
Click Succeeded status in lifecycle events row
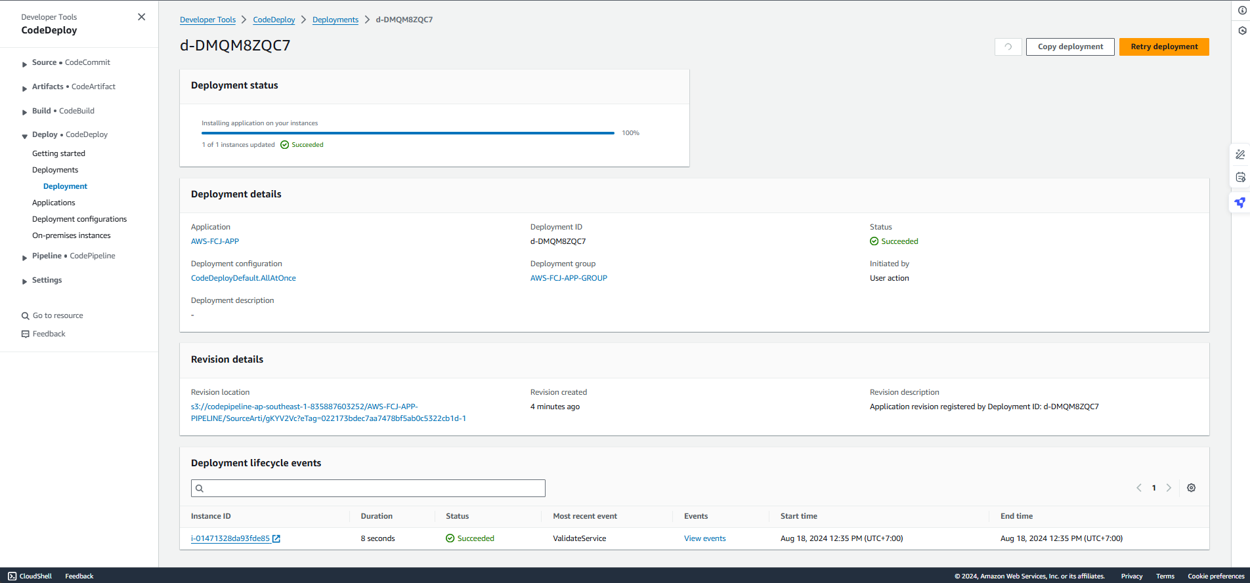tap(470, 538)
